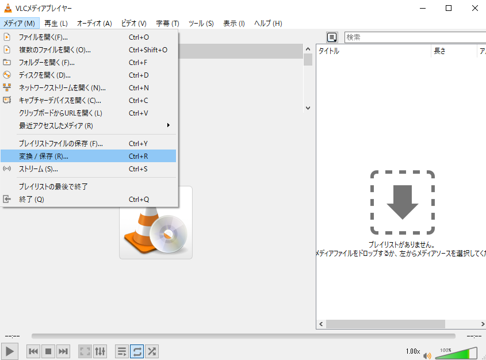Click the Open Multiple Files icon
This screenshot has width=486, height=360.
click(x=7, y=49)
